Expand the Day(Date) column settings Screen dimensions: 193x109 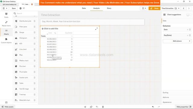tap(177, 35)
